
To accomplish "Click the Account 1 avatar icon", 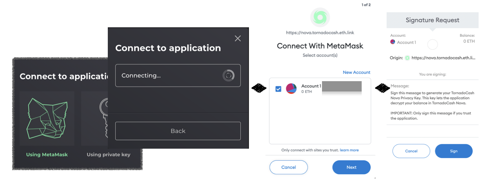I will [x=291, y=89].
